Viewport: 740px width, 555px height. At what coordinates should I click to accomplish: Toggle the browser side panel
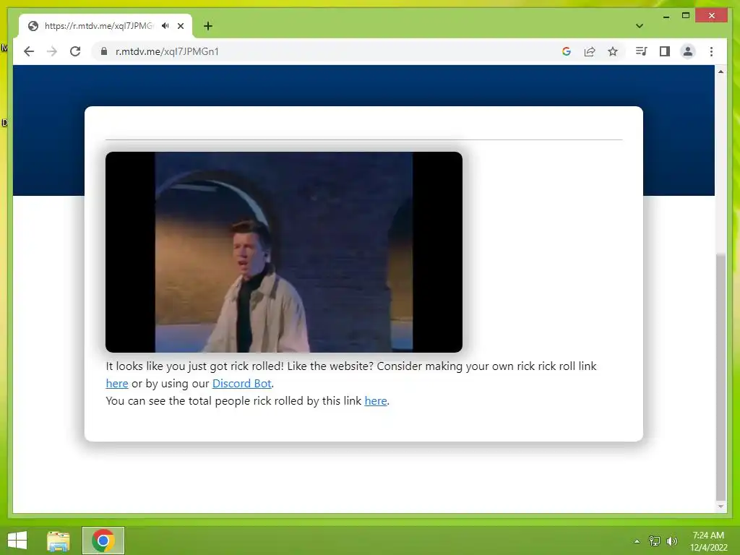(665, 51)
